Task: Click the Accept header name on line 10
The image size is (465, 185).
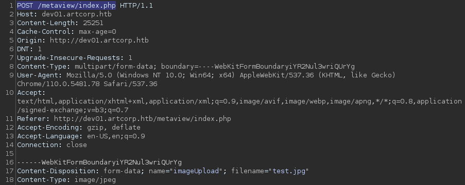Action: click(x=31, y=93)
